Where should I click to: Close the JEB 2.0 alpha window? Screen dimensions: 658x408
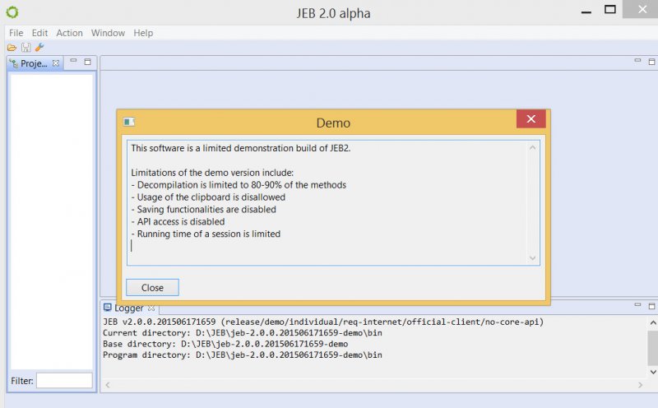[642, 9]
